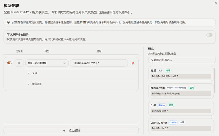Viewport: 219px width, 136px height.
Task: Click the MiniMax-M2.7-highspeed model entry
Action: pyautogui.click(x=181, y=94)
